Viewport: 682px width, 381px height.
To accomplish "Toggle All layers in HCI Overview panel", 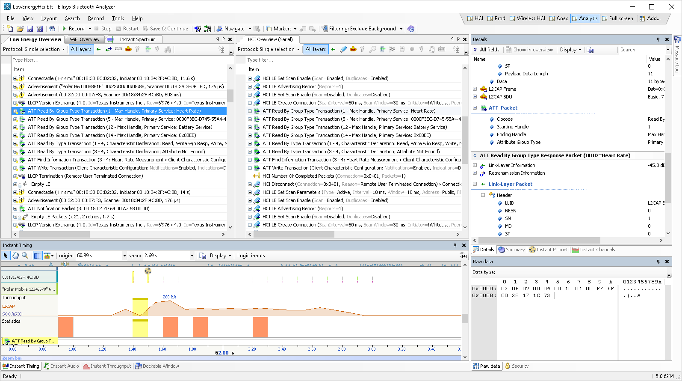I will (x=316, y=49).
